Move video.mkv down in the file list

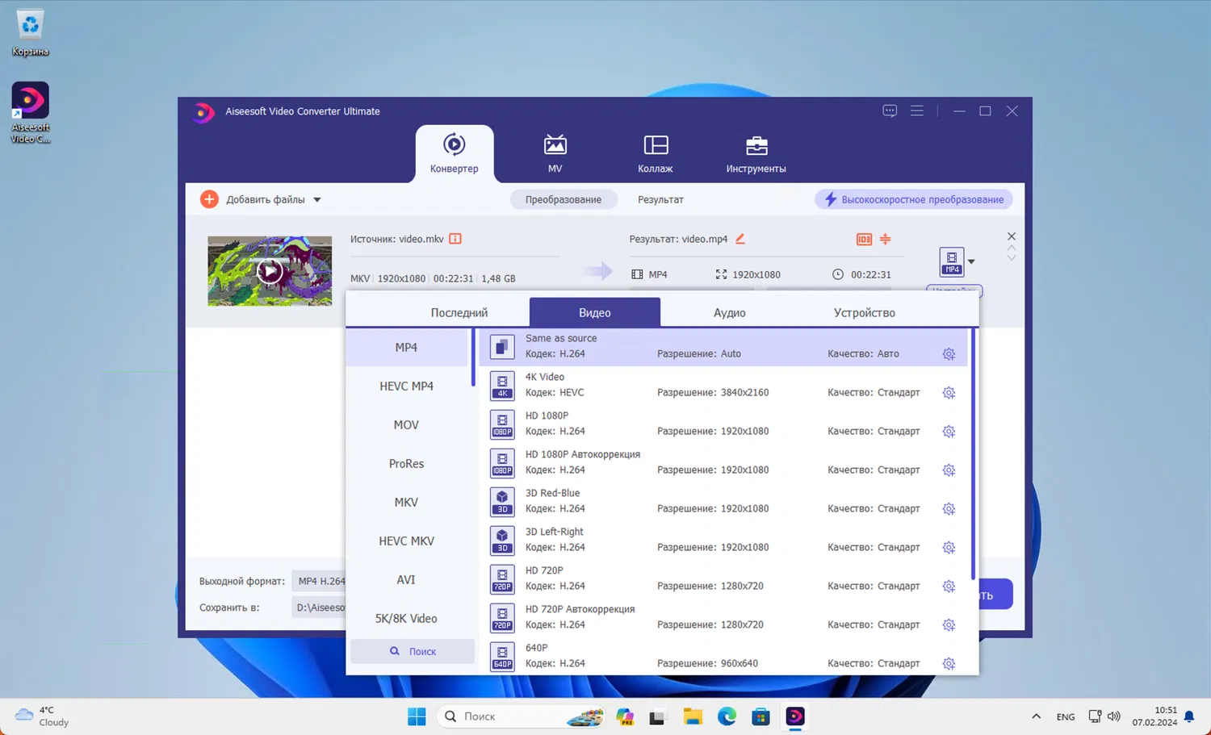tap(1012, 258)
